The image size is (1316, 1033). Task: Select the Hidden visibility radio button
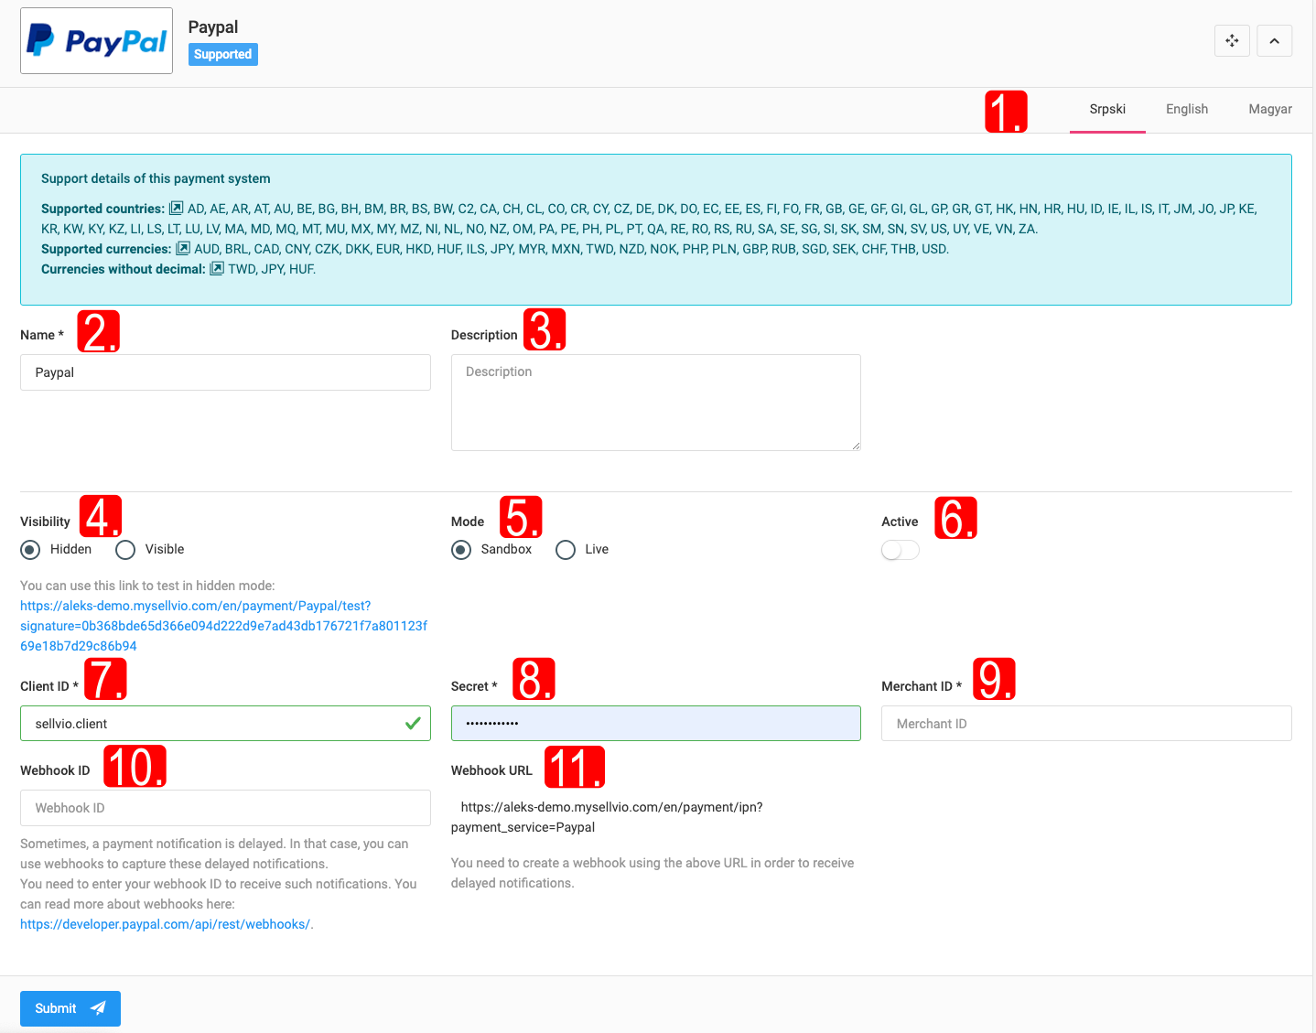30,550
